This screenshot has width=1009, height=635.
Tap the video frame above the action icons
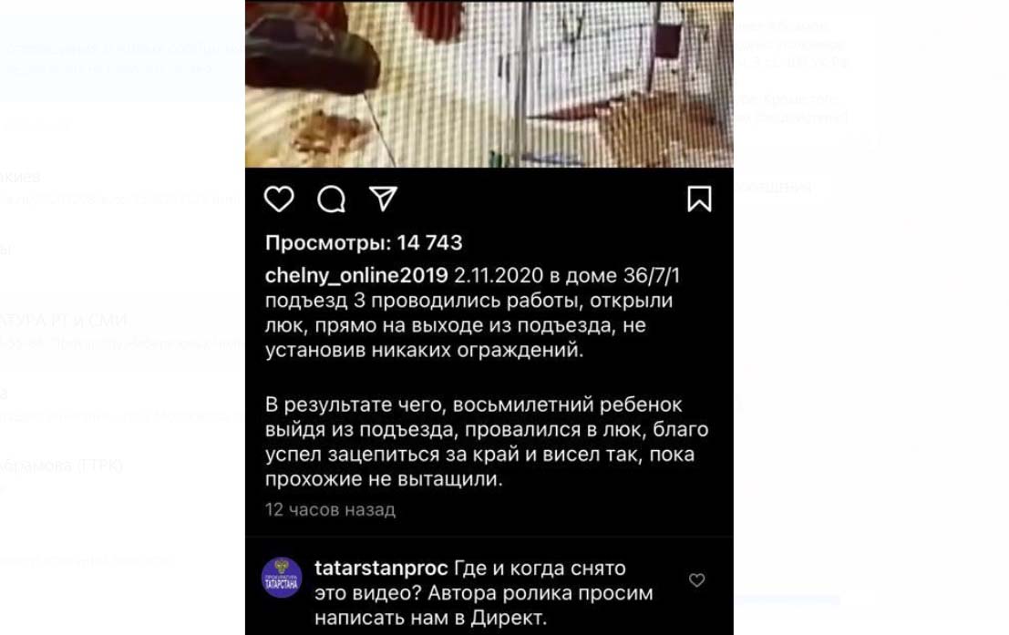[489, 84]
